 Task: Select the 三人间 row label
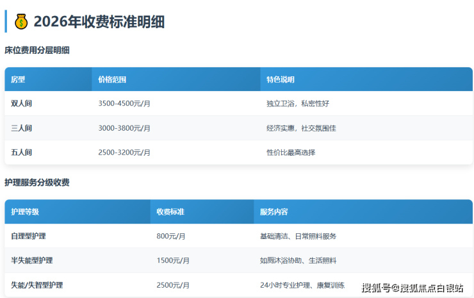pos(22,128)
